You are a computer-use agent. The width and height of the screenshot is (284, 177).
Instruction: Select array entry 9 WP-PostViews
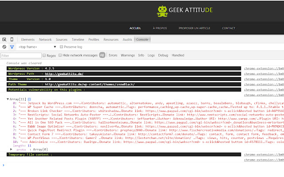click(x=149, y=138)
